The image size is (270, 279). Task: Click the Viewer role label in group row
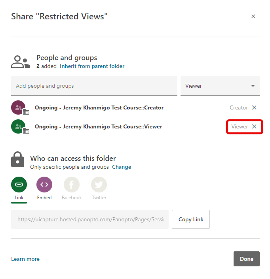click(240, 126)
